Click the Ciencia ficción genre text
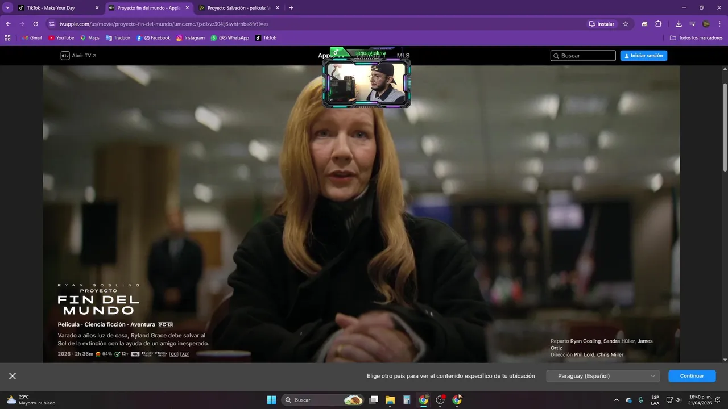The width and height of the screenshot is (728, 409). pyautogui.click(x=105, y=324)
